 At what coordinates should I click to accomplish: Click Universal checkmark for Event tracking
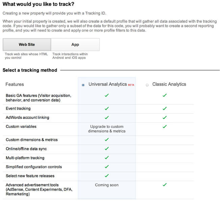[107, 109]
